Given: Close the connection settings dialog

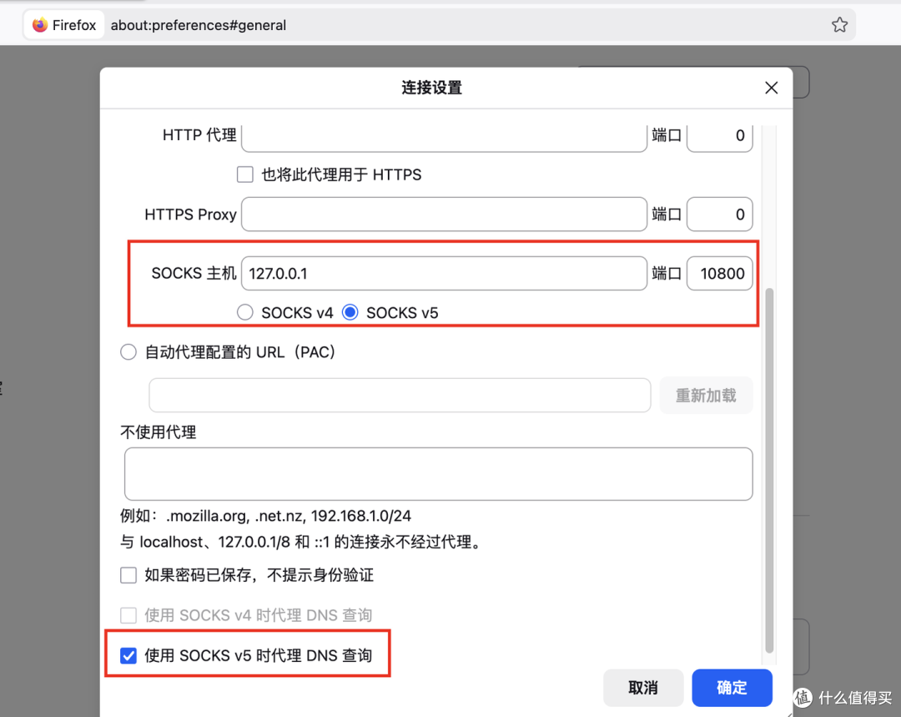Looking at the screenshot, I should (x=771, y=88).
